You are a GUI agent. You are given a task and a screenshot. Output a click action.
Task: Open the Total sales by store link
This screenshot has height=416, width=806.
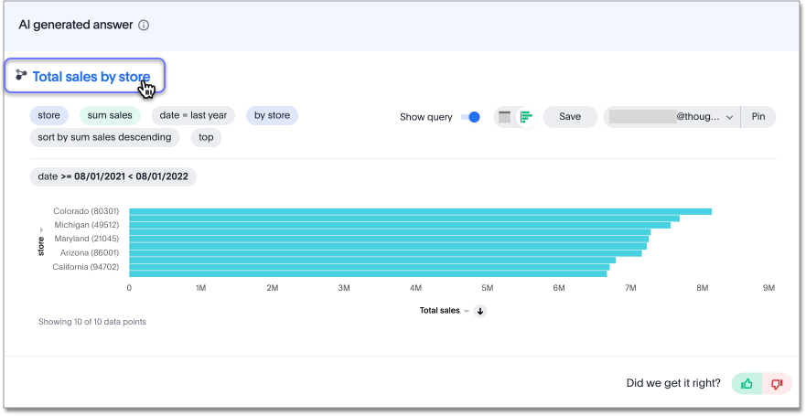91,77
